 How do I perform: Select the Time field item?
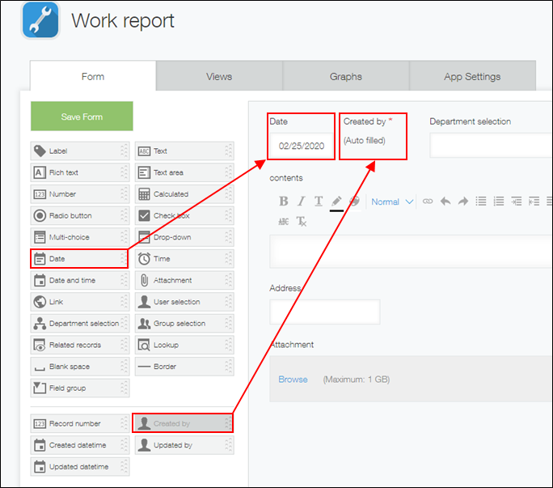pos(184,259)
